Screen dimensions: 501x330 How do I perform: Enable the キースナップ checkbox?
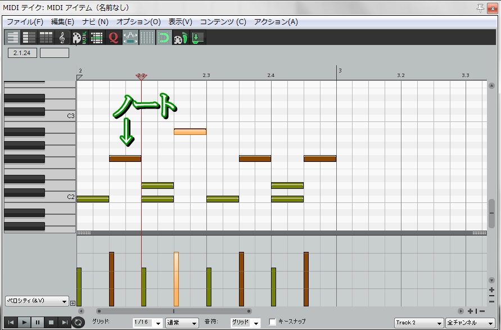273,322
